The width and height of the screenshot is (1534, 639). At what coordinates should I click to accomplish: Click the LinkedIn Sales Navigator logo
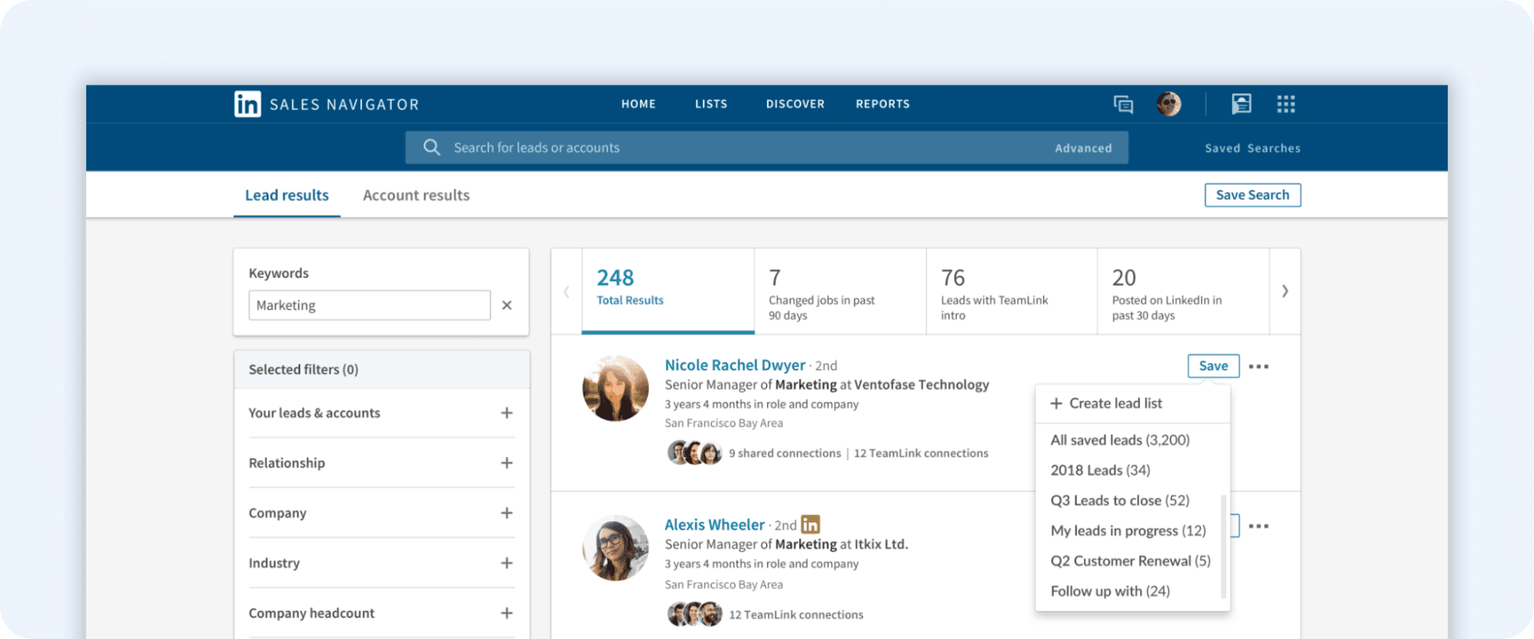pos(326,104)
